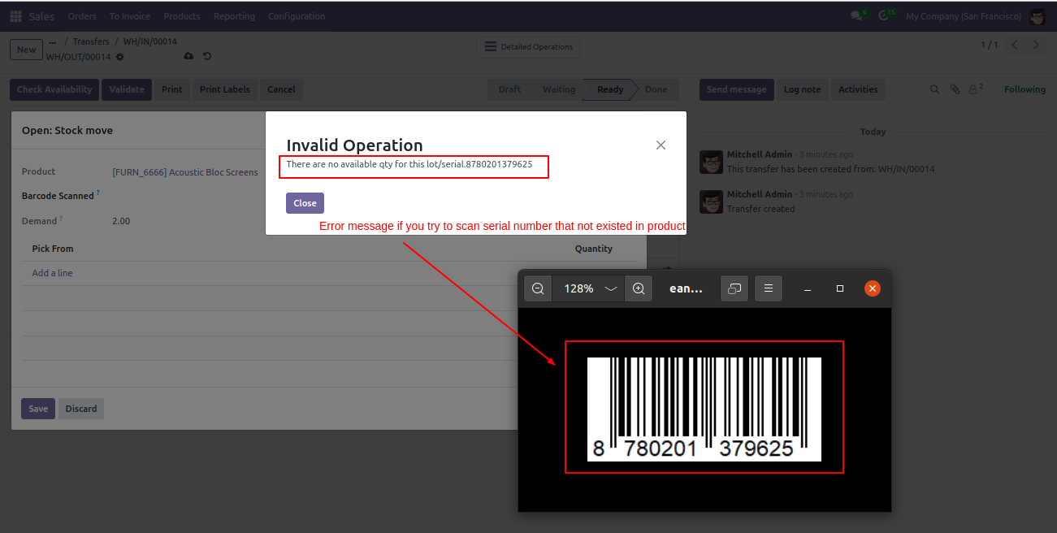Click Send message in chatter
Image resolution: width=1057 pixels, height=533 pixels.
(736, 89)
